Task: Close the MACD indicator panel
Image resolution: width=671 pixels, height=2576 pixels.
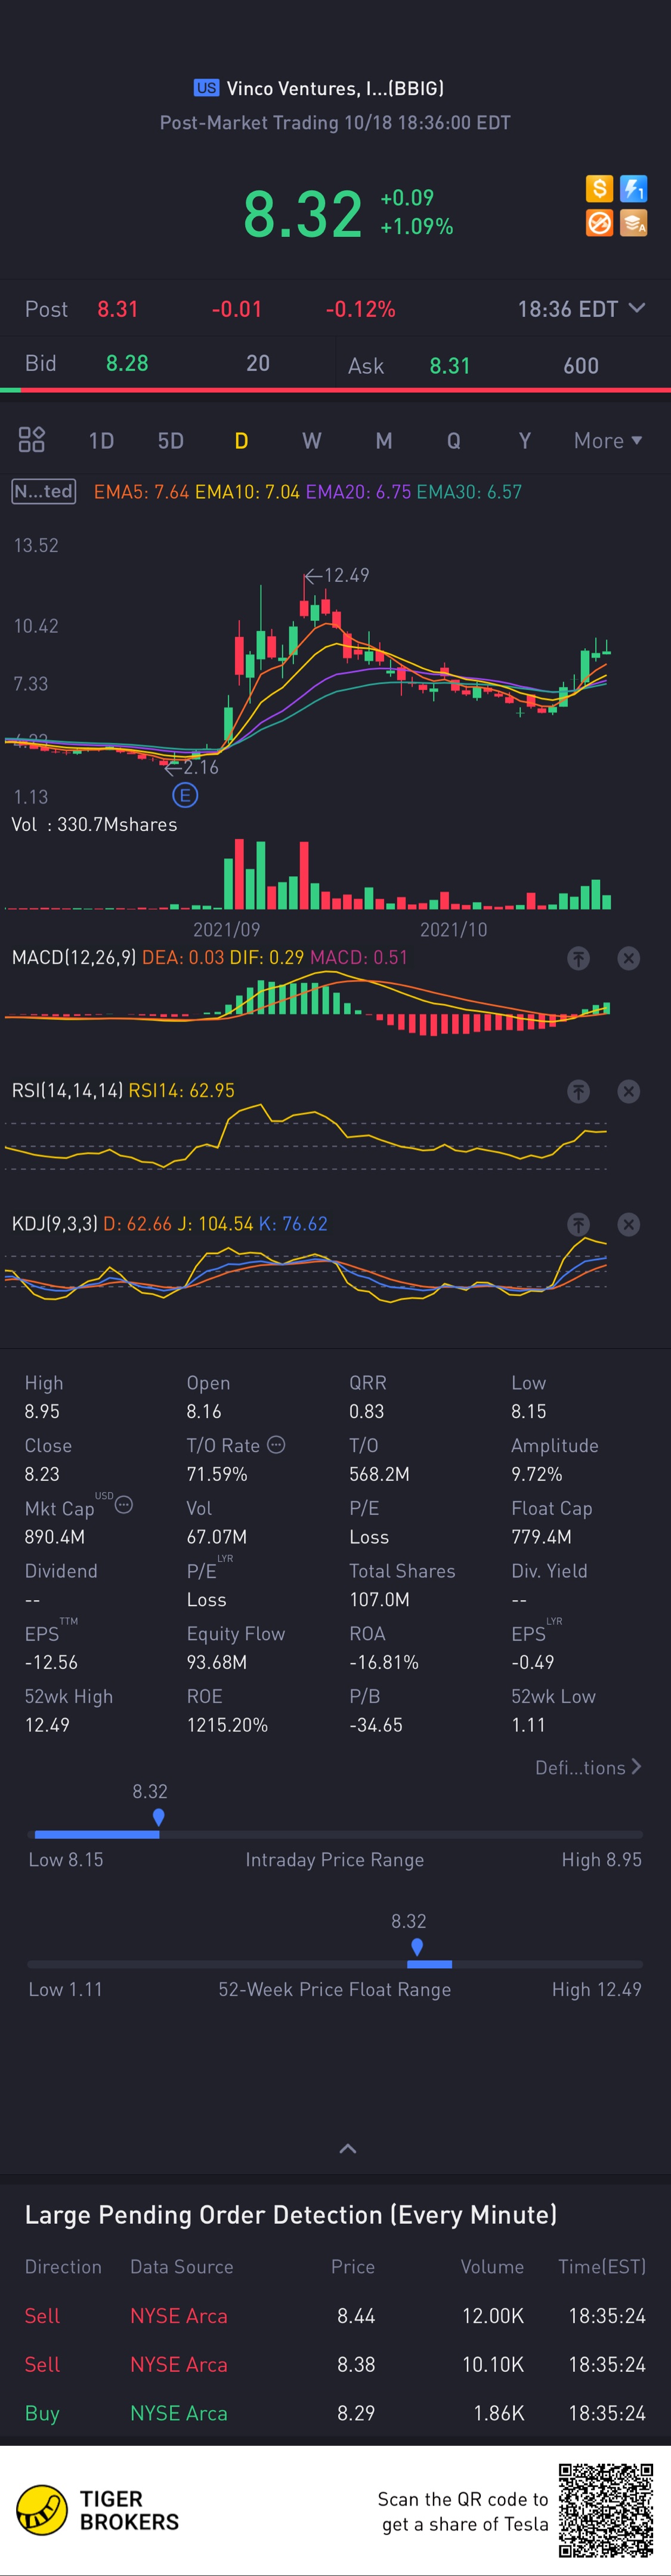Action: 628,958
